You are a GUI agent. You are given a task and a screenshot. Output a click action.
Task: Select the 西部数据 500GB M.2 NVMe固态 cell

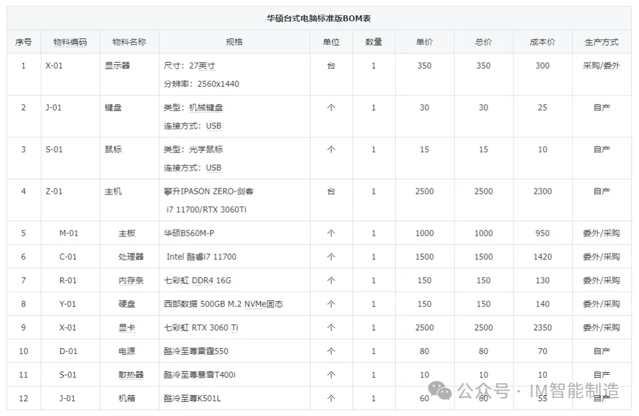223,304
